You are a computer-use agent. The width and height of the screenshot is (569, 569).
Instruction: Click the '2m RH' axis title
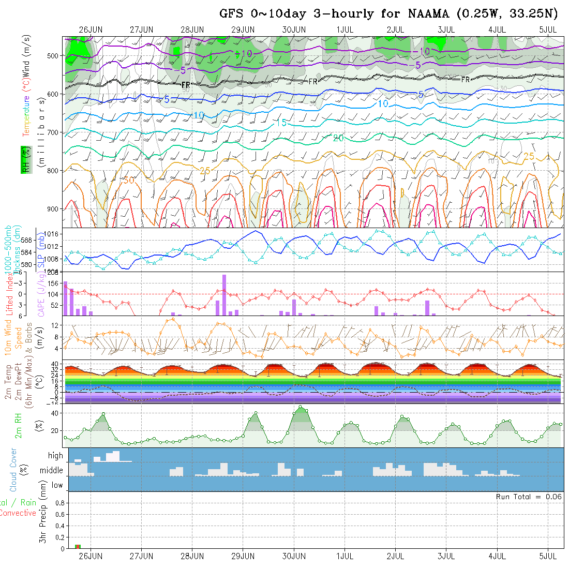[18, 426]
